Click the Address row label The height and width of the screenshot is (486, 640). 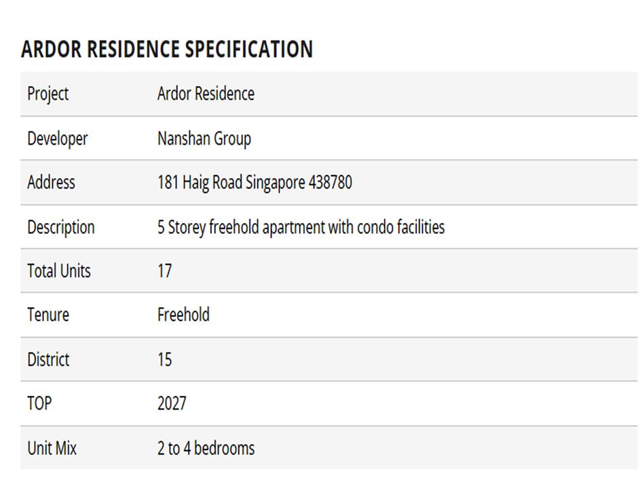(51, 182)
